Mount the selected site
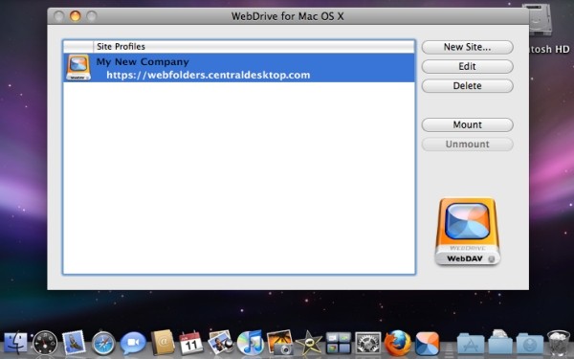574x359 pixels. 468,124
